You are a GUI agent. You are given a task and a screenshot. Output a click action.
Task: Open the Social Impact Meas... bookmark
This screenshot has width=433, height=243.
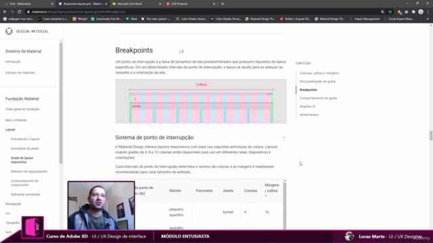398,19
